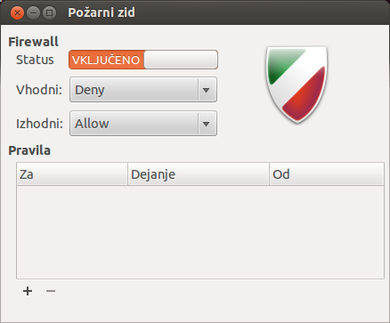Minimize the Požarni zid window
The image size is (390, 323).
[33, 13]
